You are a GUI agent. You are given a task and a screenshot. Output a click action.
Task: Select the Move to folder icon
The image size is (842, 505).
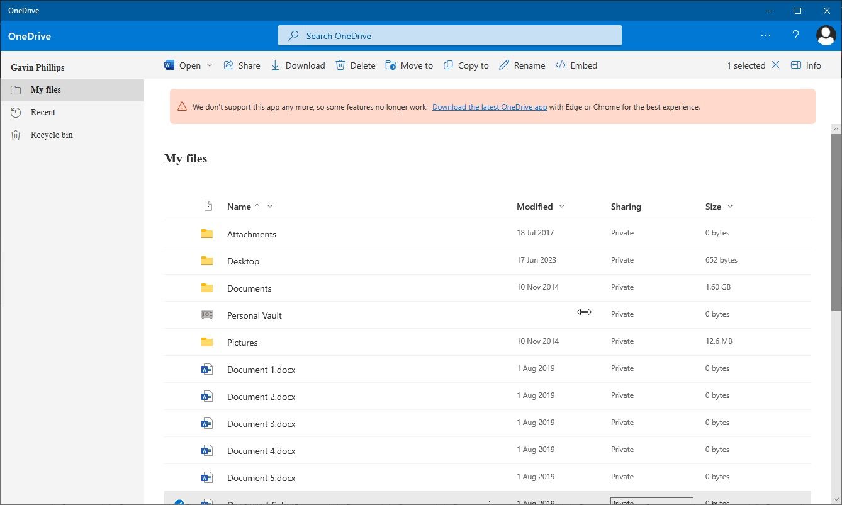tap(390, 65)
